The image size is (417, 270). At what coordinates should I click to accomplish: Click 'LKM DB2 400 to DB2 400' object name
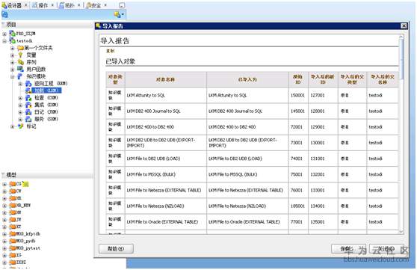coord(150,127)
